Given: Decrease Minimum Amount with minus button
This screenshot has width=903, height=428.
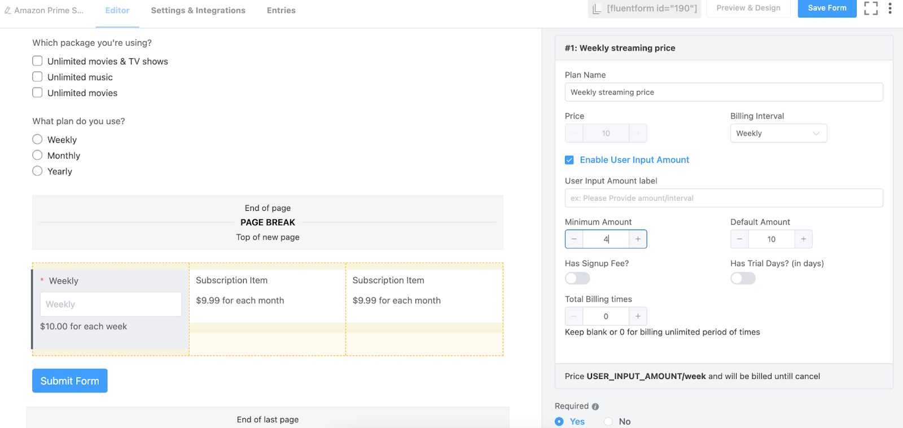Looking at the screenshot, I should coord(574,239).
